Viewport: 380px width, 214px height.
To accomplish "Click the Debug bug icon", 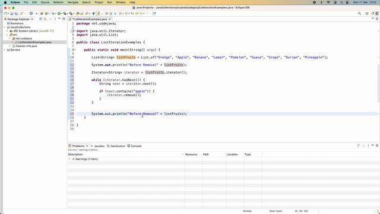I will 53,14.
